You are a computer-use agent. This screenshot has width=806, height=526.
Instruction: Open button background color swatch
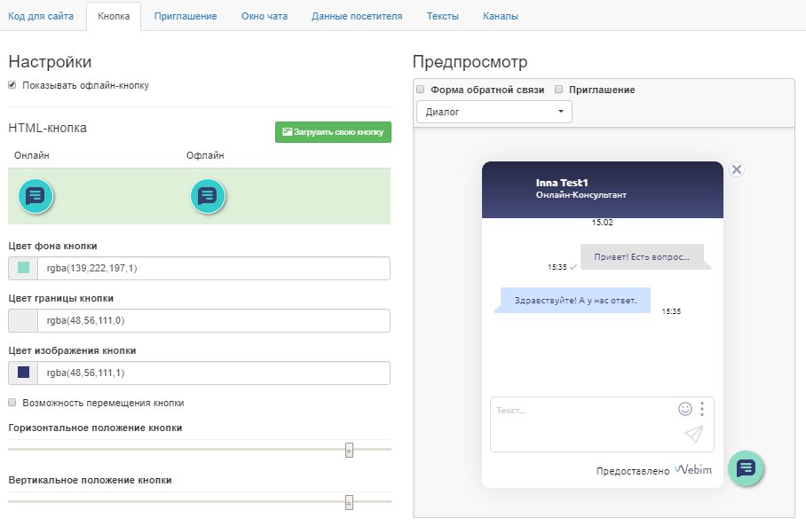[23, 269]
